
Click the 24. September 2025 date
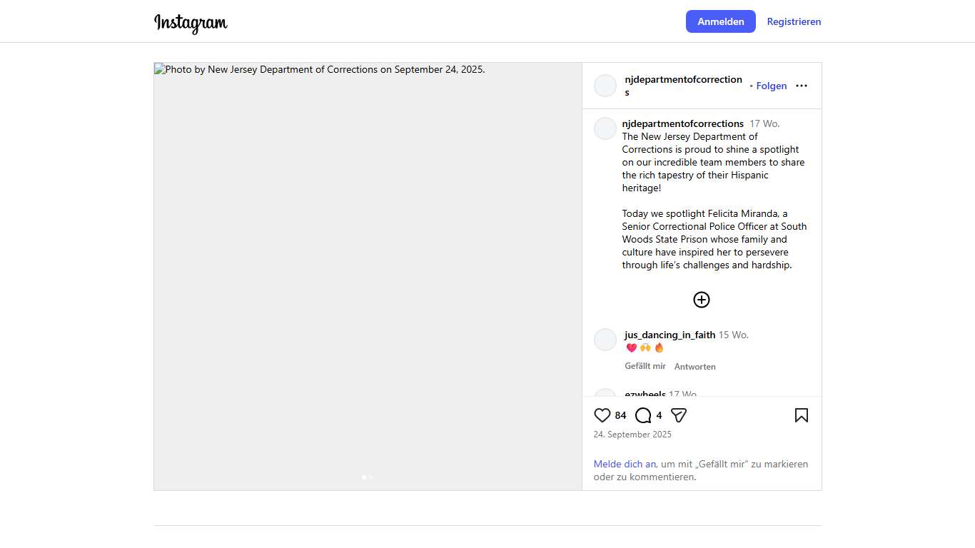click(632, 435)
